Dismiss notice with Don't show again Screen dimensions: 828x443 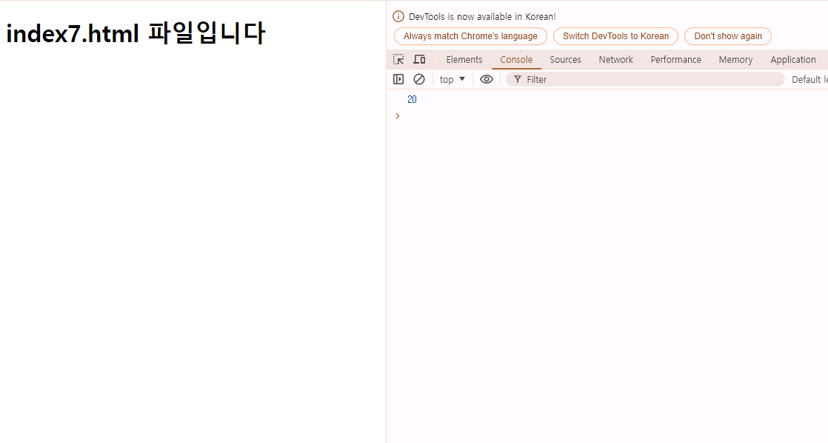click(x=728, y=36)
